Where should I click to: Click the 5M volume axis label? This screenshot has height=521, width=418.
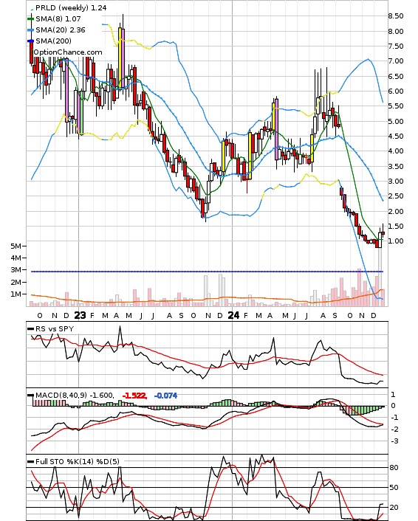tap(16, 246)
